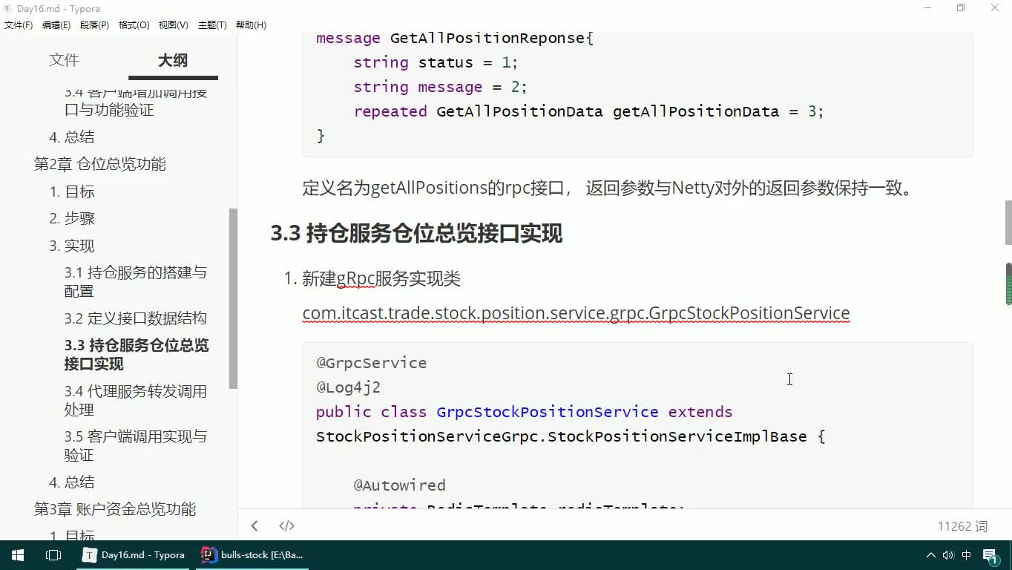This screenshot has width=1012, height=570.
Task: Click the GrpcStockPositionService package path text
Action: point(576,313)
